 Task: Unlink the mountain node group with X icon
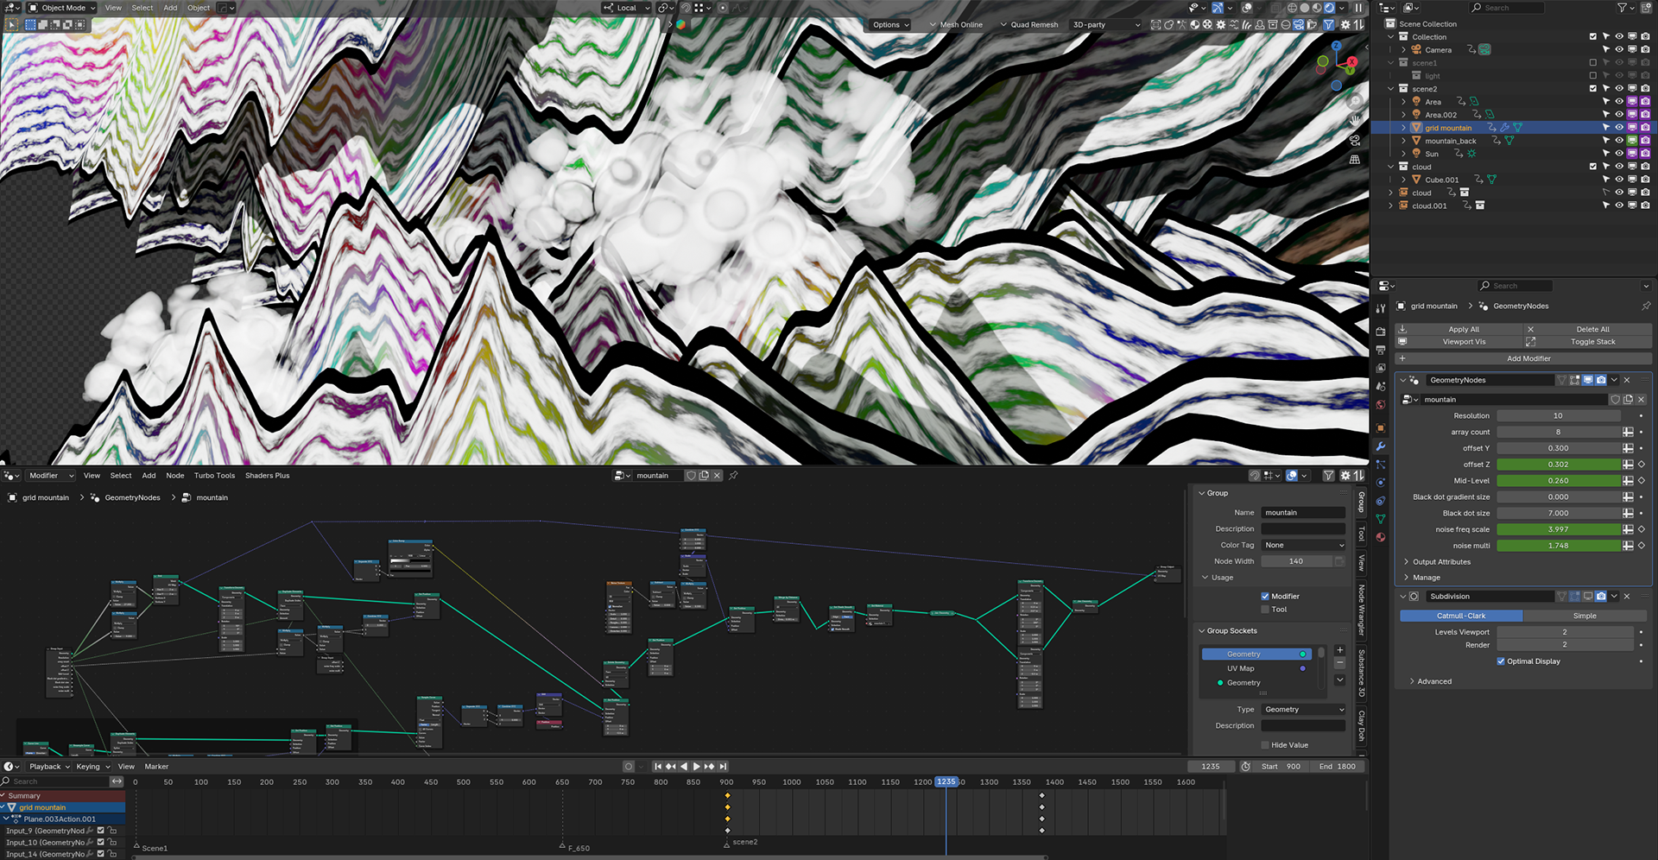pyautogui.click(x=1641, y=400)
